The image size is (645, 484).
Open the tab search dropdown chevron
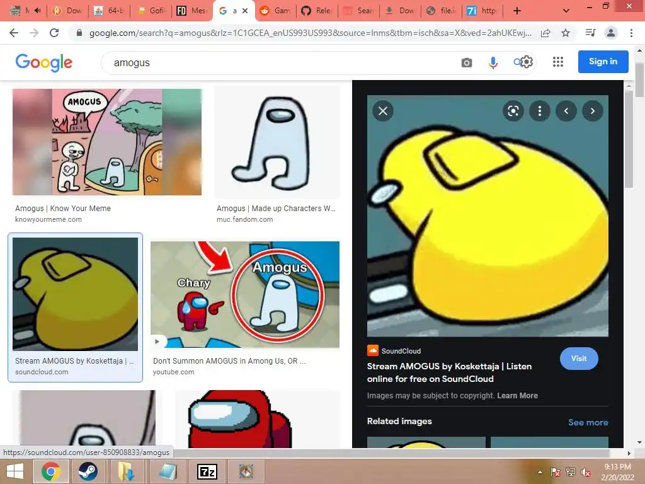[x=566, y=11]
